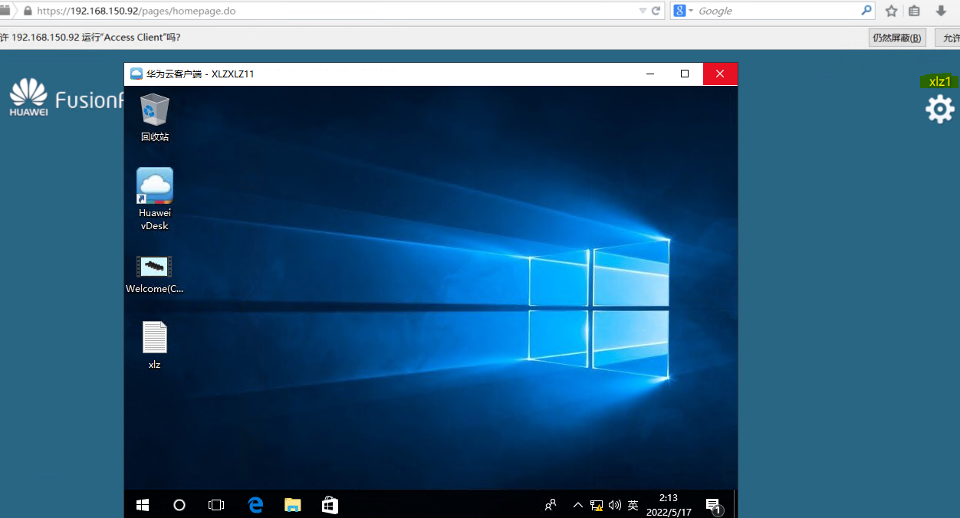Click the Huawei logo on the page
960x518 pixels.
(x=28, y=97)
